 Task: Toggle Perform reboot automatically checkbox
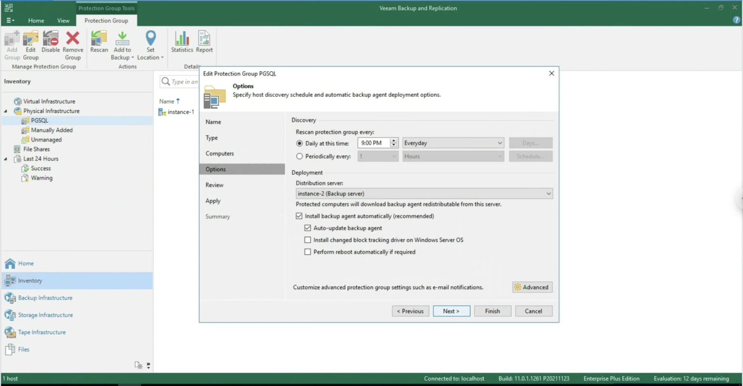click(x=308, y=252)
